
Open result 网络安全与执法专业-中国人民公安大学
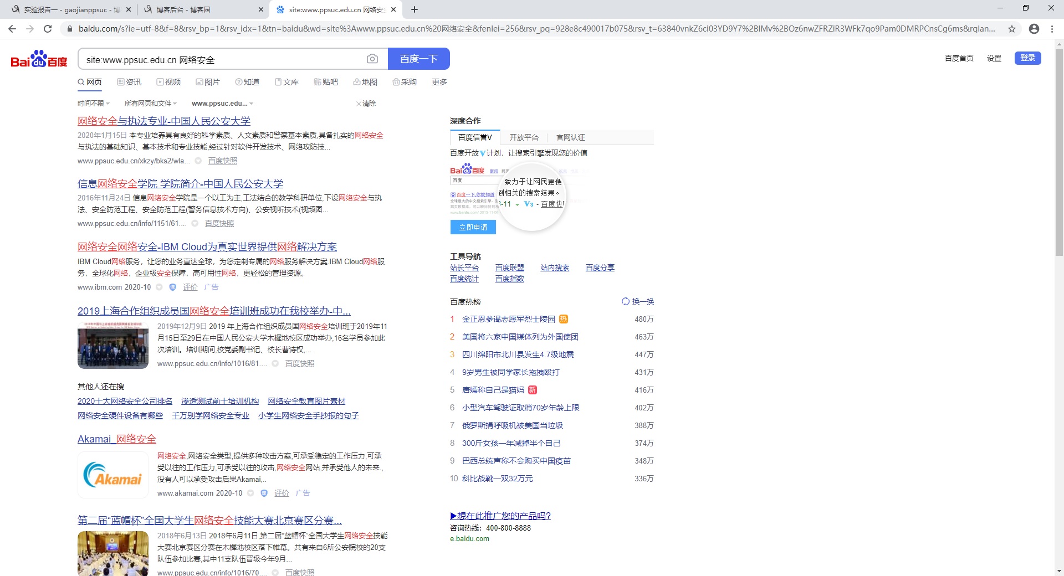[164, 121]
